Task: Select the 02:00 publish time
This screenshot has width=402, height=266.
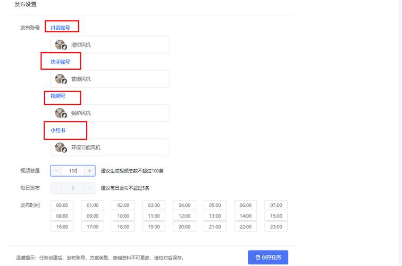Action: click(x=123, y=205)
